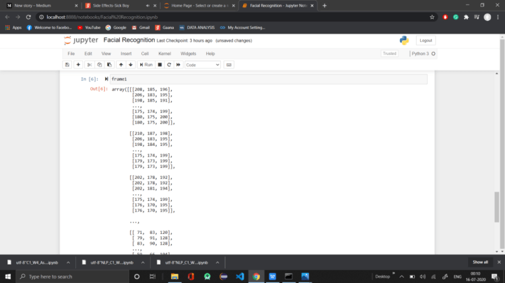This screenshot has width=505, height=283.
Task: Restart kernel and rerun notebook fast-forward icon
Action: [178, 65]
